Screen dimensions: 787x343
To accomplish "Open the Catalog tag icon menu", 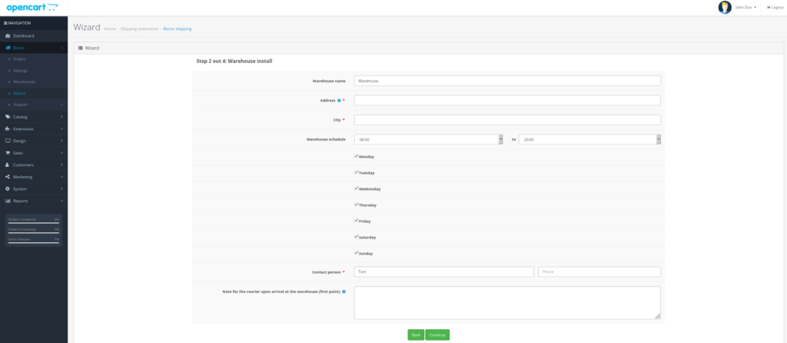I will [8, 117].
